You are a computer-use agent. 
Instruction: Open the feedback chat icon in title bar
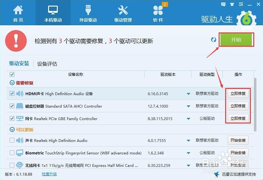(x=223, y=4)
